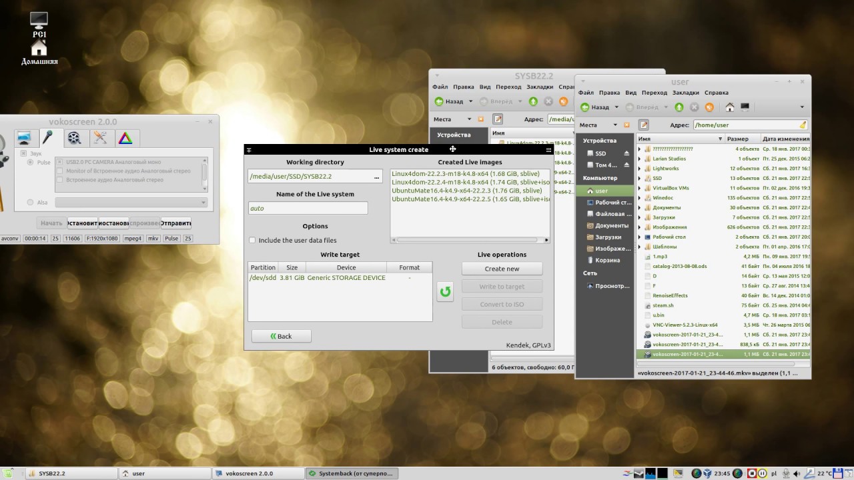Select Linux4dom-22.2.3 live image entry
Image resolution: width=854 pixels, height=480 pixels.
coord(466,173)
